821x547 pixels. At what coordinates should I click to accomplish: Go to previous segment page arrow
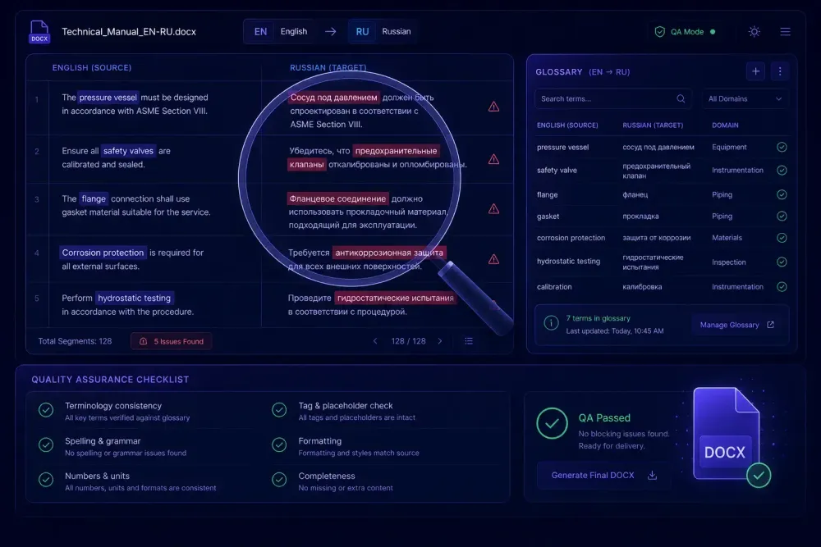tap(375, 341)
